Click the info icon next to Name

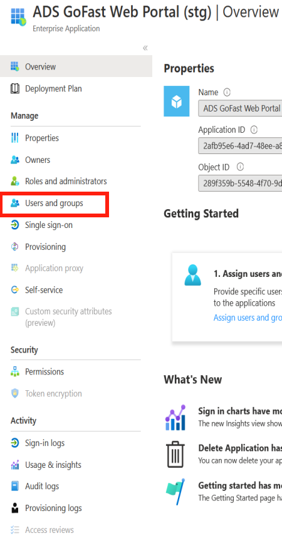coord(227,92)
